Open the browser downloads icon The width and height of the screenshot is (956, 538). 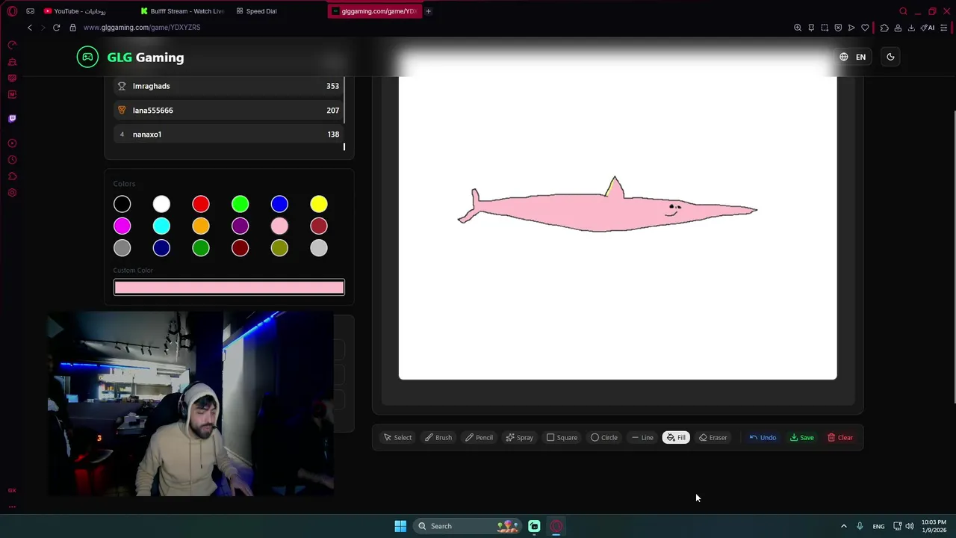[911, 28]
